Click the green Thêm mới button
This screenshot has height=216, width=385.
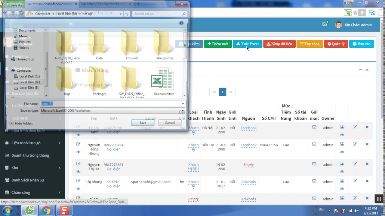click(x=218, y=44)
